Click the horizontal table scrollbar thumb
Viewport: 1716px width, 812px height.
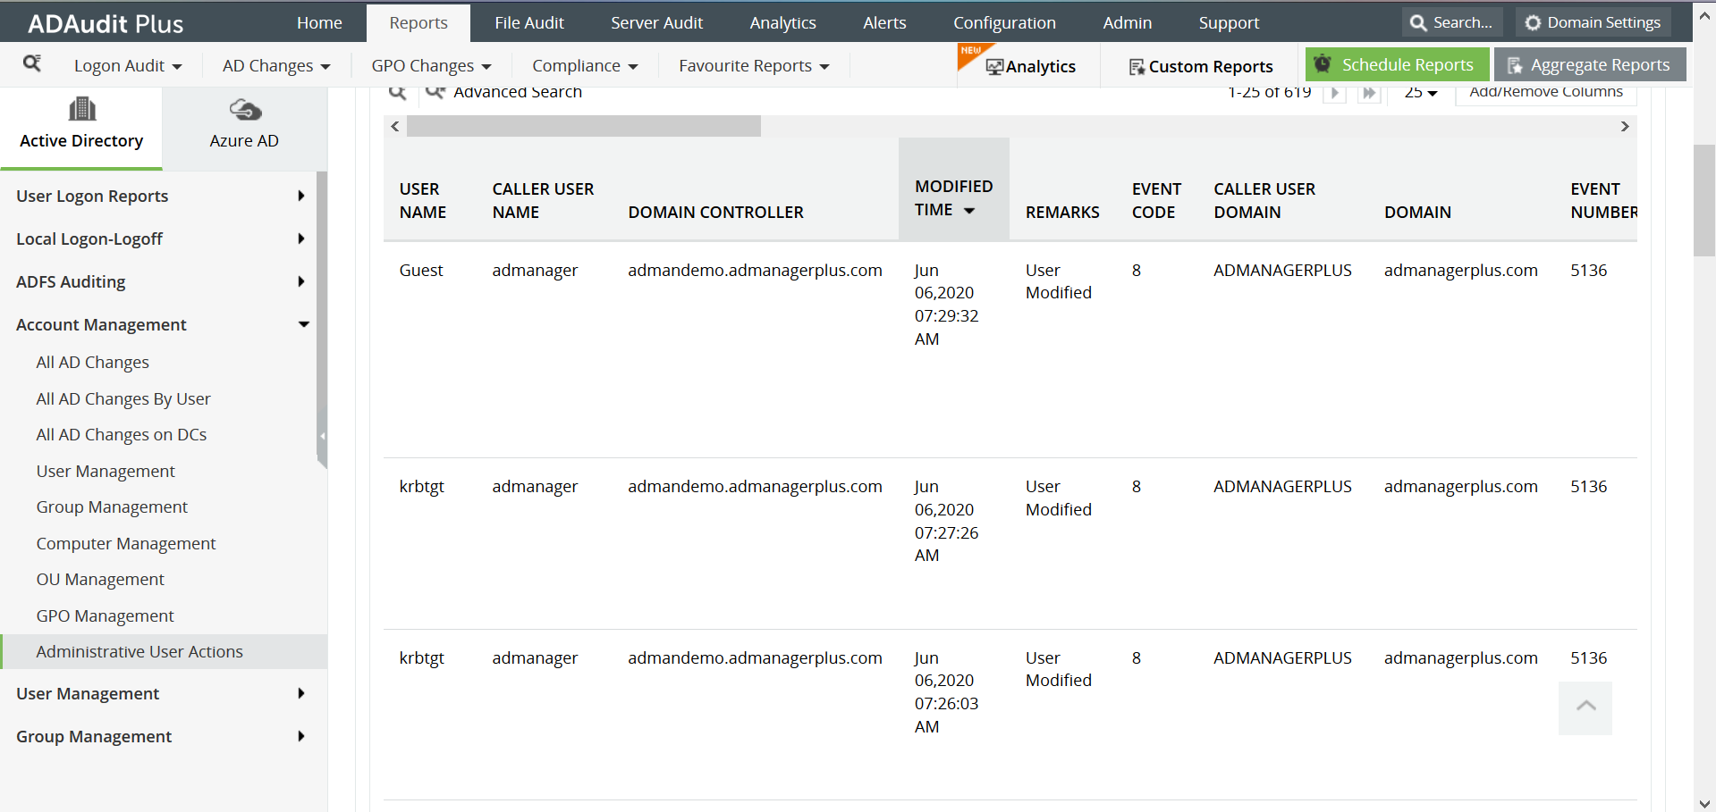[x=584, y=127]
